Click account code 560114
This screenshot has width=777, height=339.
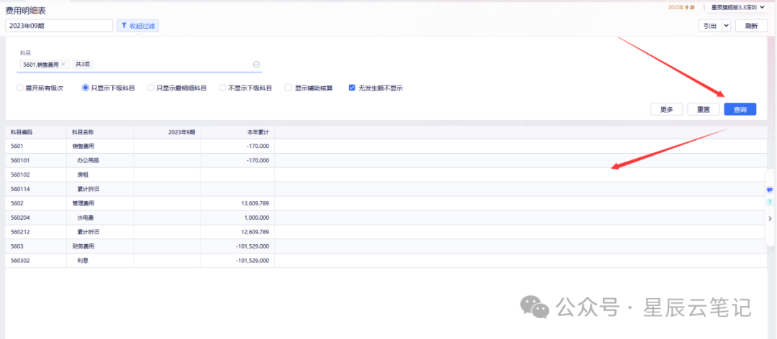pyautogui.click(x=20, y=189)
